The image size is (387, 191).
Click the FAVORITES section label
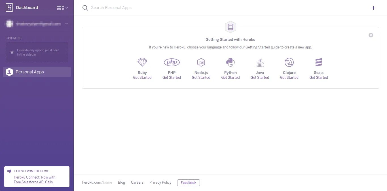coord(14,38)
